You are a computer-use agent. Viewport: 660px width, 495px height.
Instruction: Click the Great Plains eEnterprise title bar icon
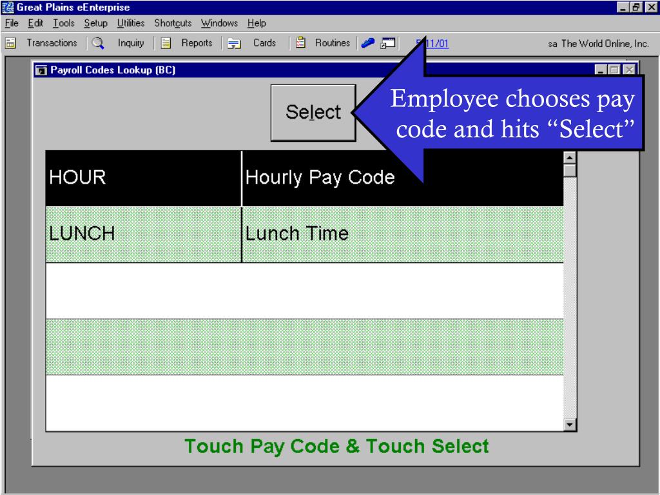(8, 7)
